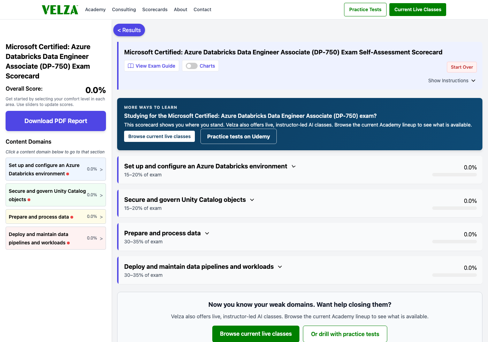This screenshot has height=342, width=488.
Task: Click 'Prepare and process data' main heading
Action: point(162,233)
